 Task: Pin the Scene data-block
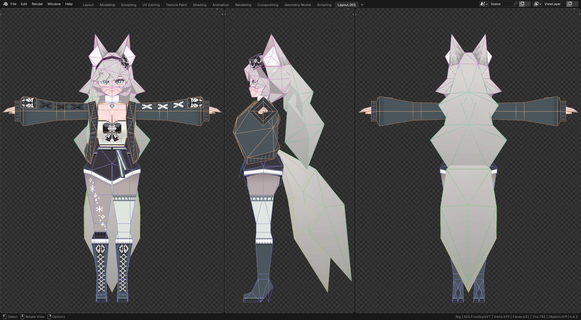click(515, 4)
